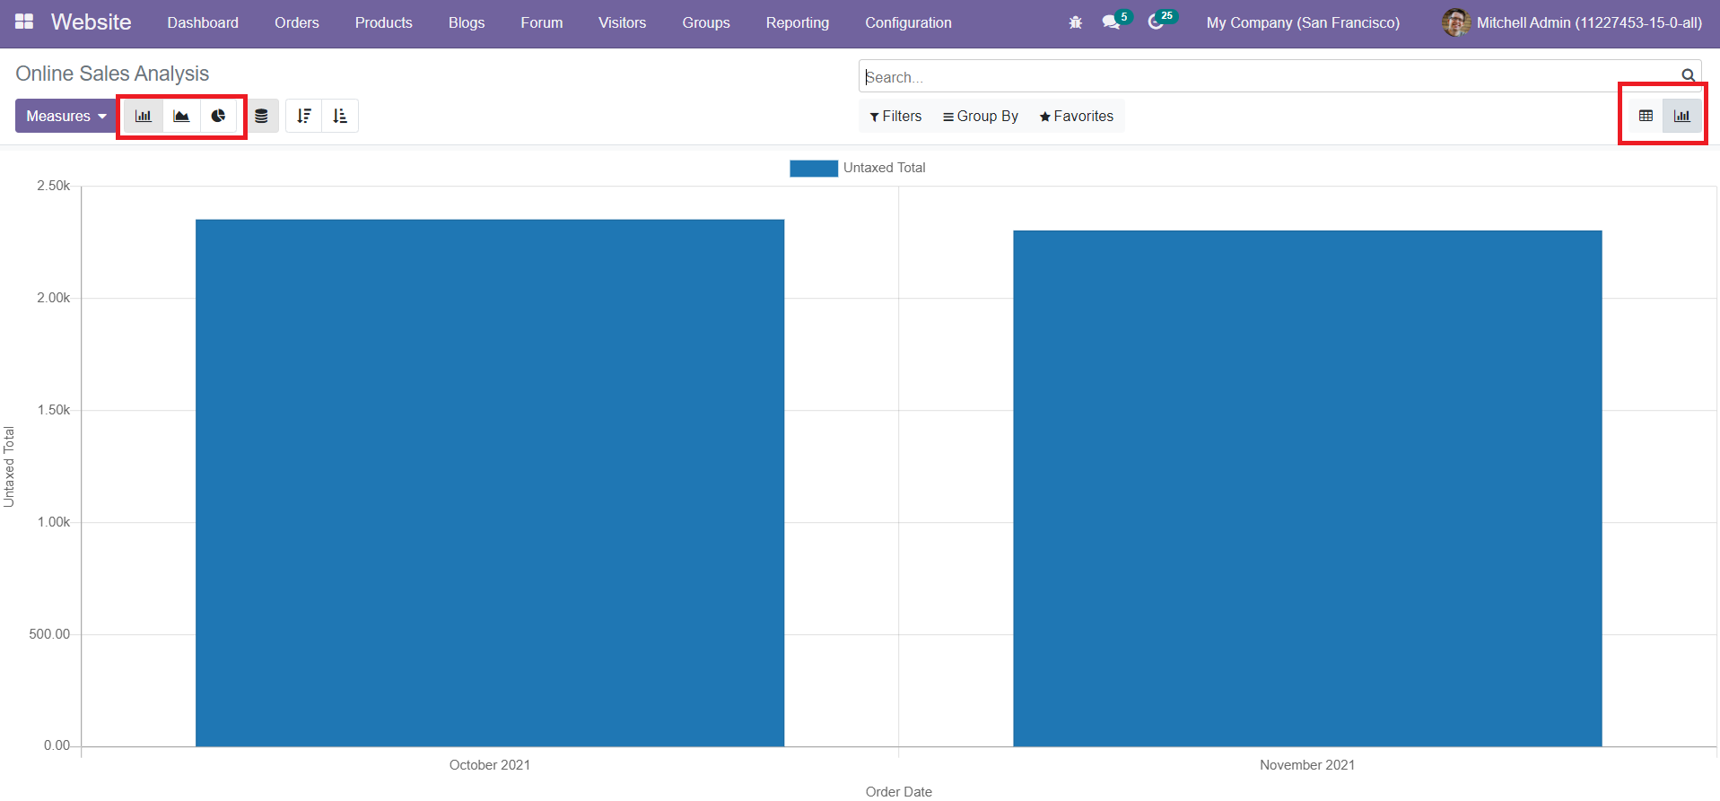
Task: Open the debug bug icon menu
Action: coord(1075,22)
